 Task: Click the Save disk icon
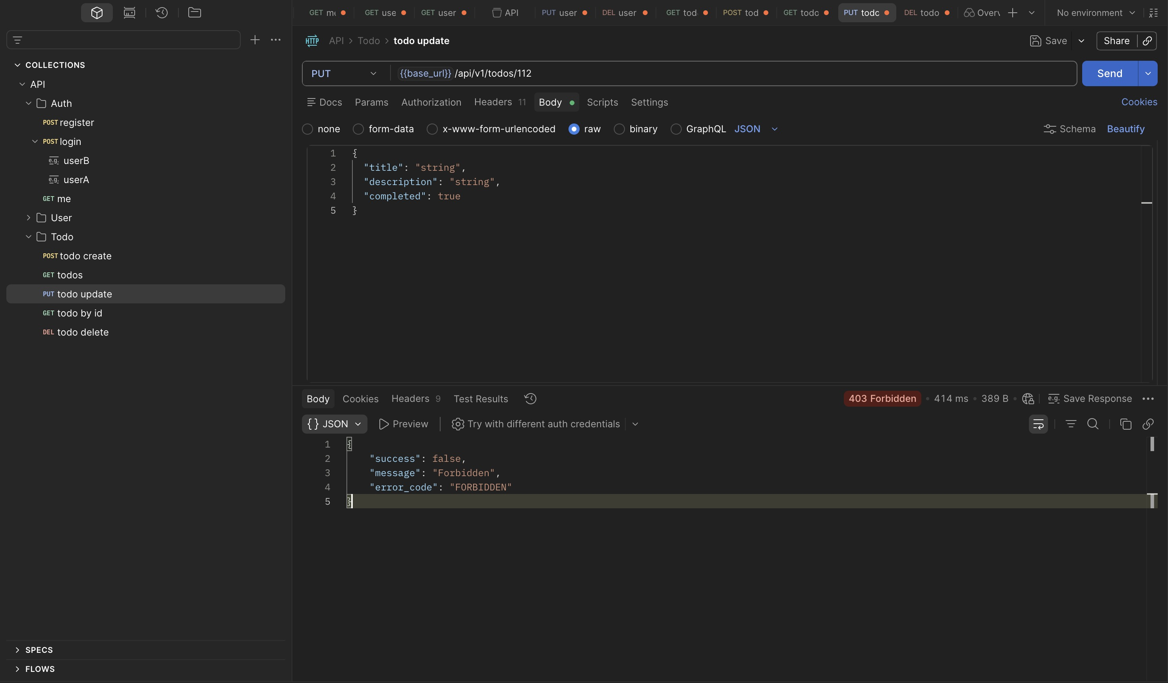tap(1035, 41)
